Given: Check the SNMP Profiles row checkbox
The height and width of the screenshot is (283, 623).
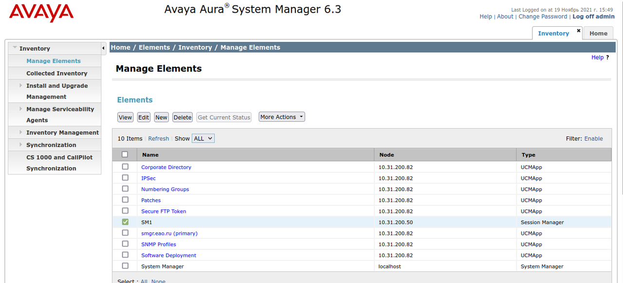Looking at the screenshot, I should [x=125, y=244].
